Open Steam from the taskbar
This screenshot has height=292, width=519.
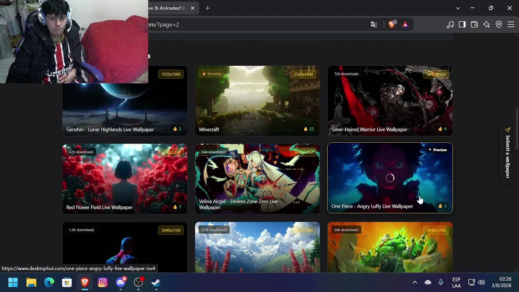tap(156, 282)
